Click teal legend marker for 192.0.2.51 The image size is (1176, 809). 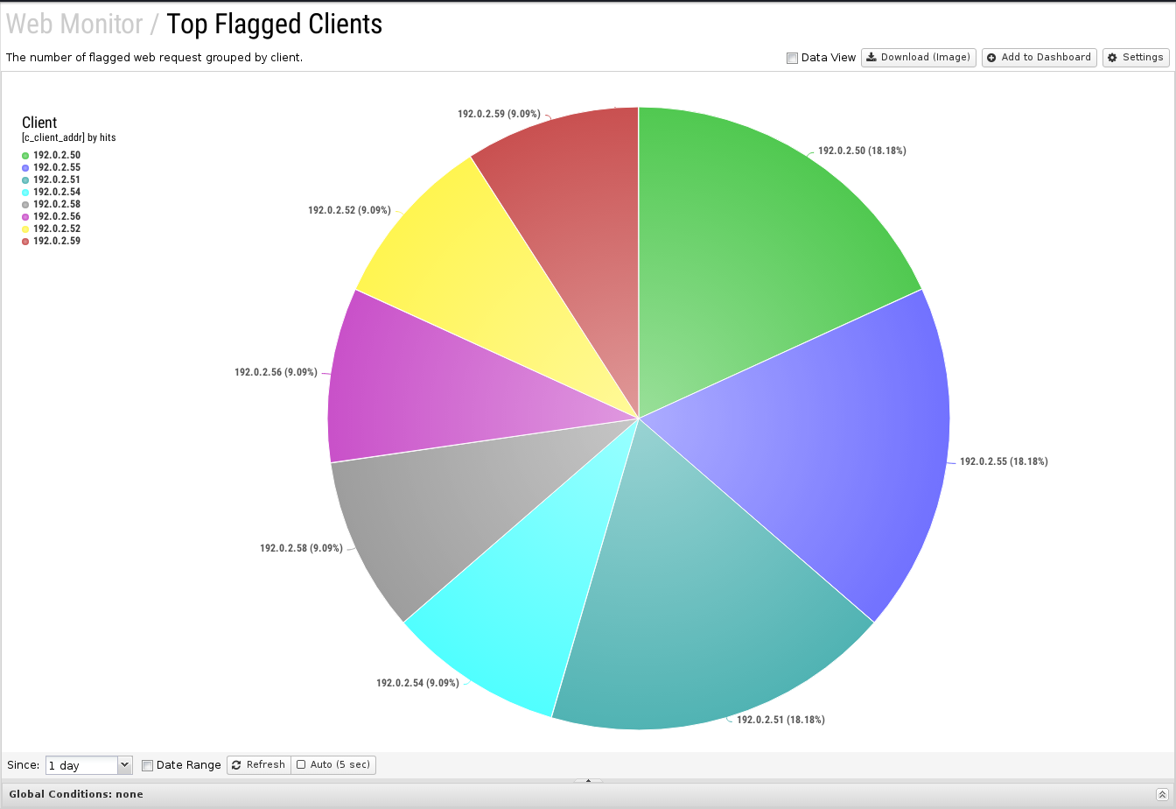[x=25, y=180]
